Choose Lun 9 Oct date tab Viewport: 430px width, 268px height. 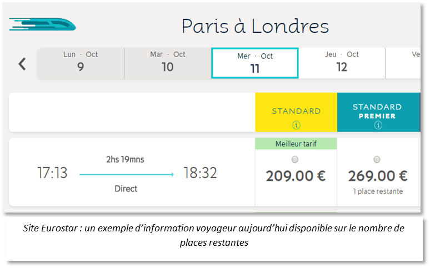pyautogui.click(x=81, y=63)
